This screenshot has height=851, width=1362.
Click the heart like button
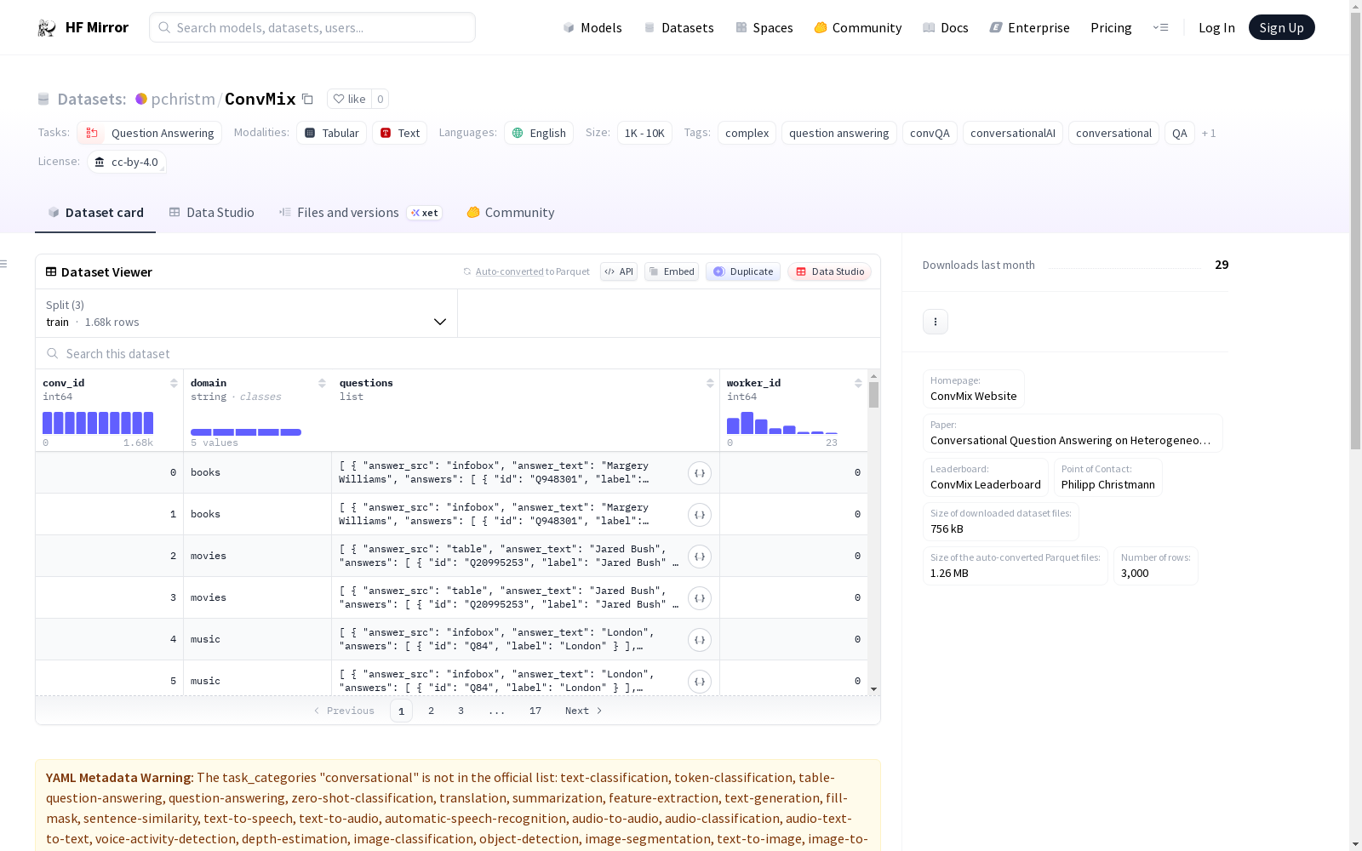click(x=349, y=99)
